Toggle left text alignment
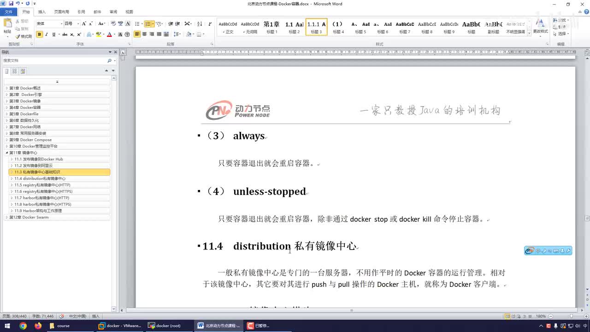 click(137, 35)
